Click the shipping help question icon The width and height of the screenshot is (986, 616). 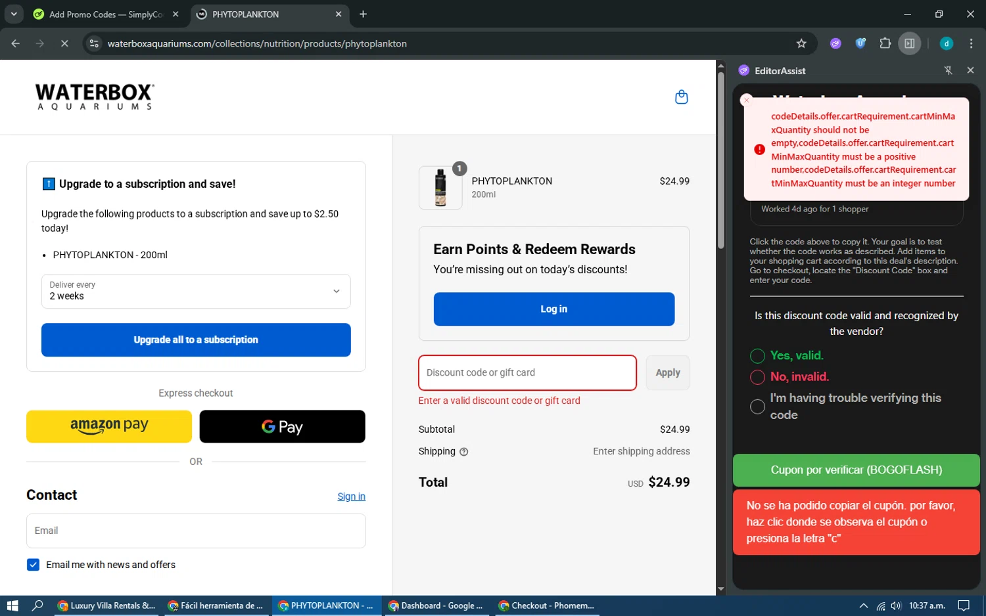tap(463, 452)
